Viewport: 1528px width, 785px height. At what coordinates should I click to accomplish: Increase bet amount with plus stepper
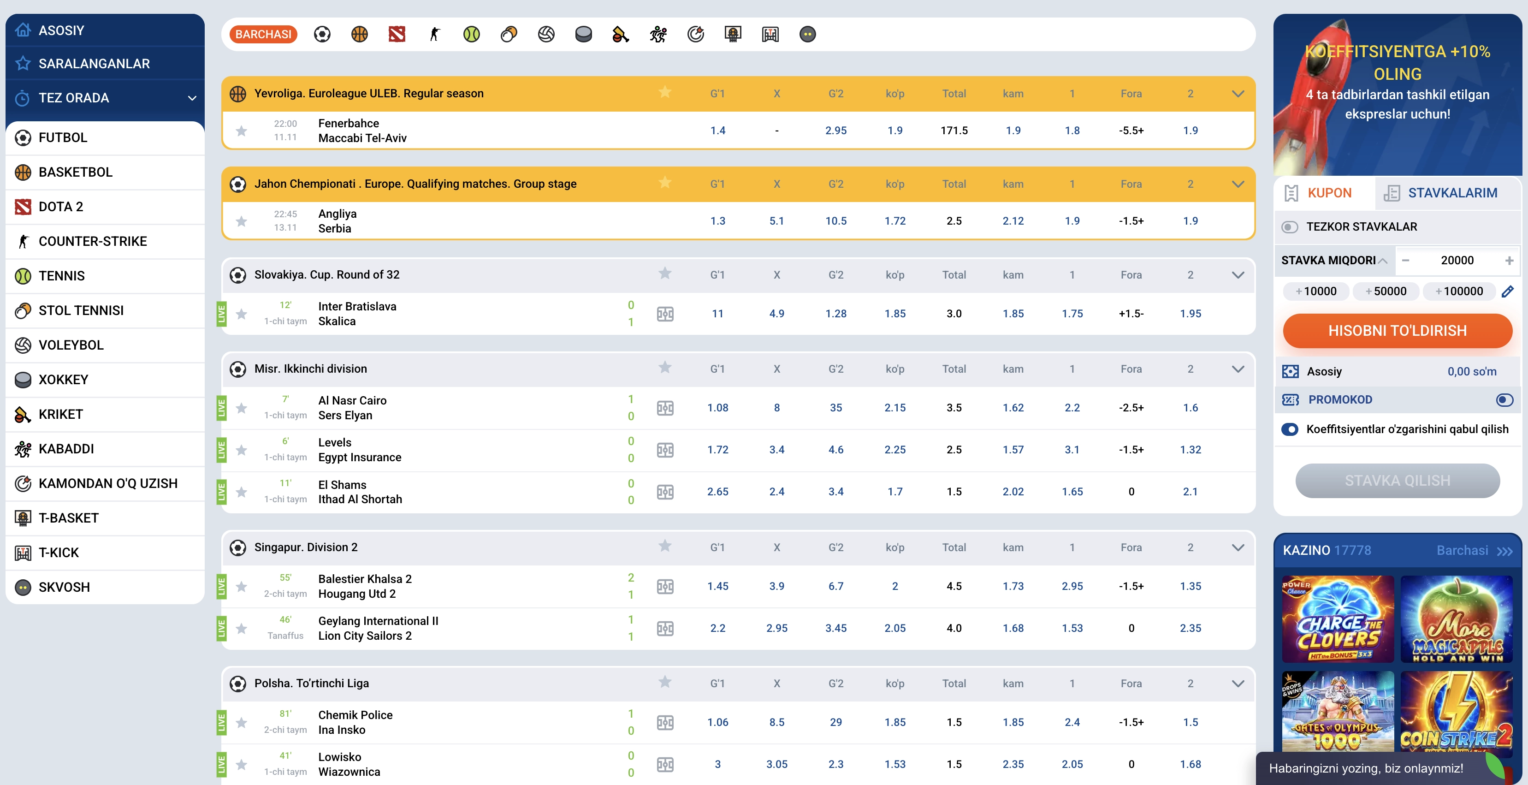point(1509,261)
